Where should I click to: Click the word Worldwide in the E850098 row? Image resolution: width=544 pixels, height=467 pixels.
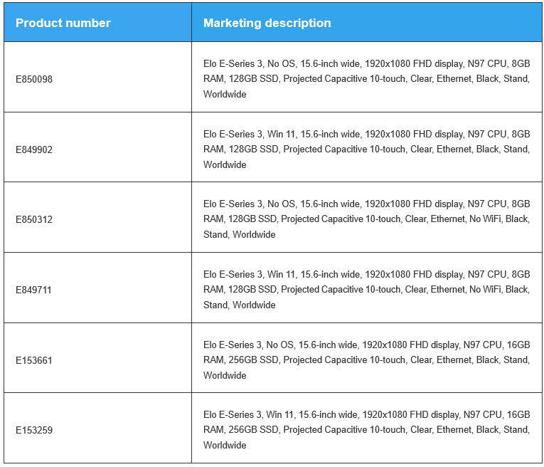click(225, 94)
